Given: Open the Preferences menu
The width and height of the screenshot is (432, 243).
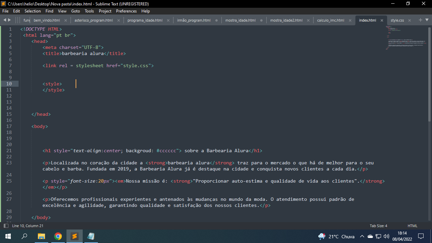Looking at the screenshot, I should click(126, 11).
